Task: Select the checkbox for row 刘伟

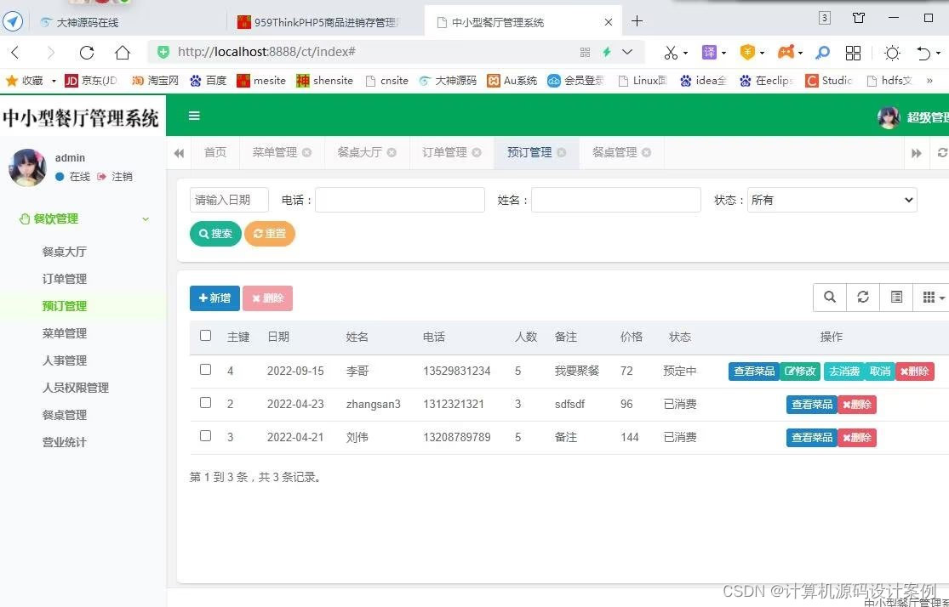Action: pyautogui.click(x=206, y=436)
